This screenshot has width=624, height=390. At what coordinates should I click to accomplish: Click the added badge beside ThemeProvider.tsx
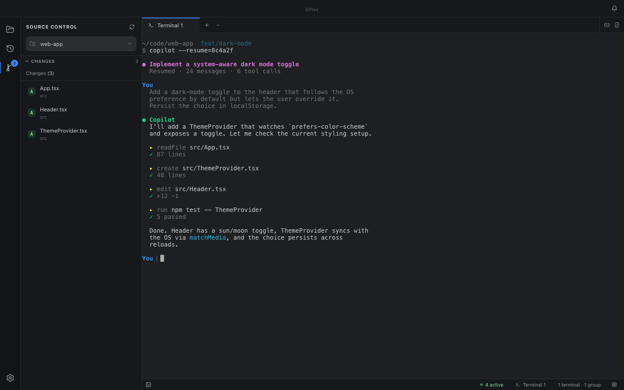click(x=31, y=134)
